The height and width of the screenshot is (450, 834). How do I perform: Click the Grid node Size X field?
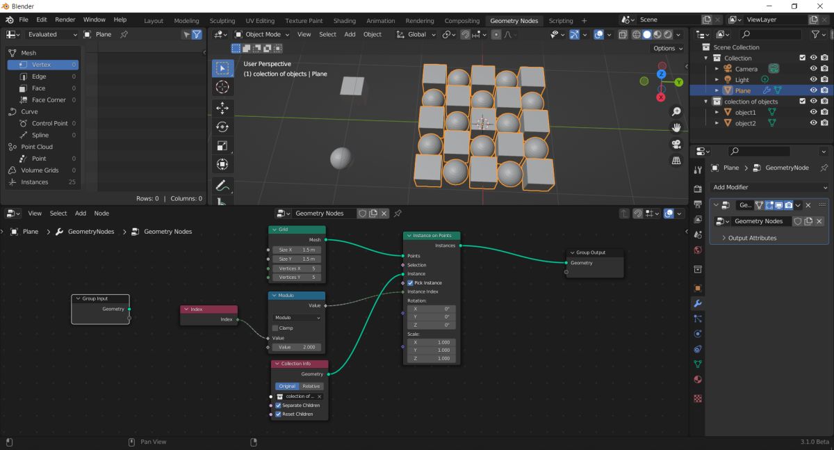point(297,250)
